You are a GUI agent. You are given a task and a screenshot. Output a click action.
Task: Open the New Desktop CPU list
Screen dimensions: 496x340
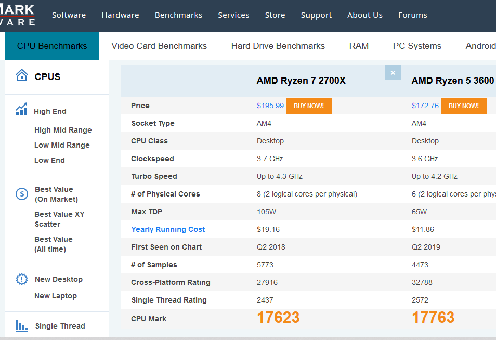click(59, 279)
